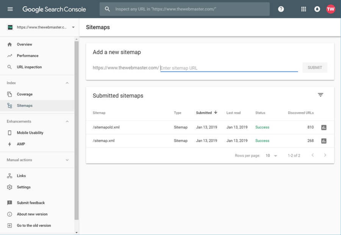Click the Sitemap column header
Image resolution: width=341 pixels, height=235 pixels.
[x=99, y=113]
